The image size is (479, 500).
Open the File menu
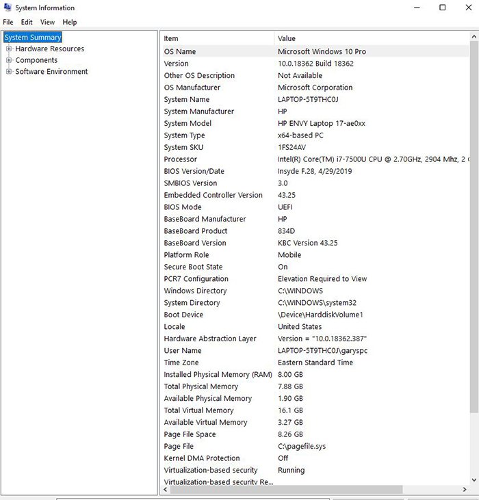8,23
